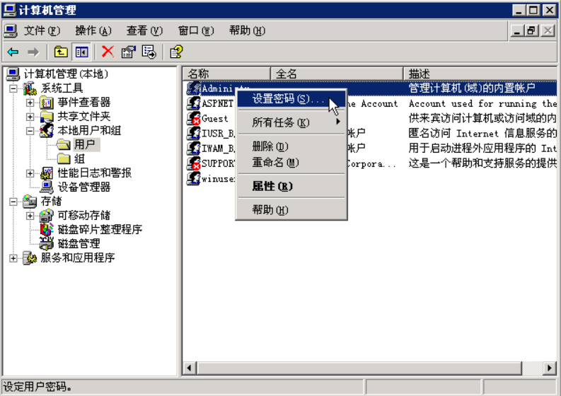Viewport: 561px width, 396px height.
Task: Click the 存储 storage icon
Action: pos(30,202)
